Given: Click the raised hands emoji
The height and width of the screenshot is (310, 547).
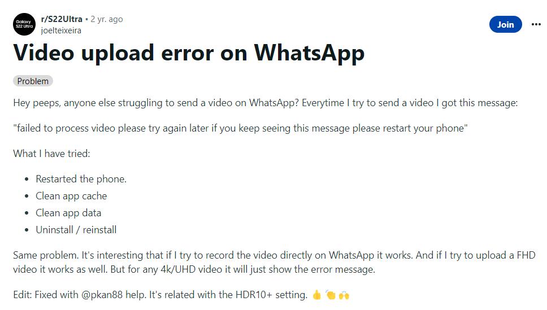Looking at the screenshot, I should pos(344,295).
